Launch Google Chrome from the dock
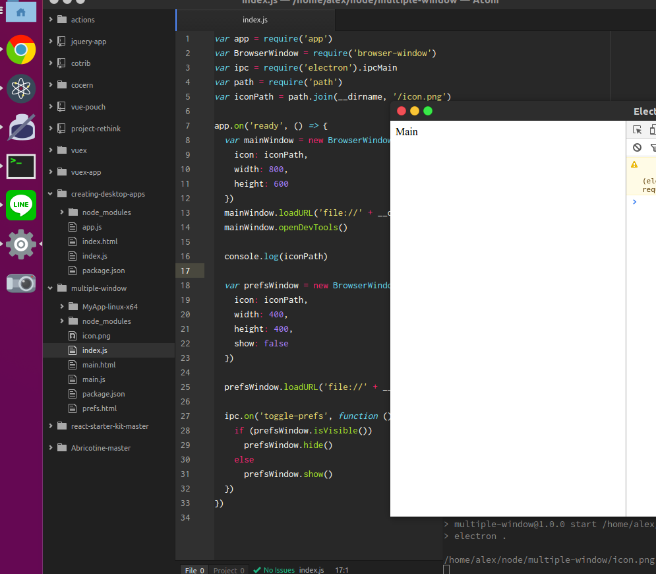Viewport: 656px width, 574px height. 21,50
